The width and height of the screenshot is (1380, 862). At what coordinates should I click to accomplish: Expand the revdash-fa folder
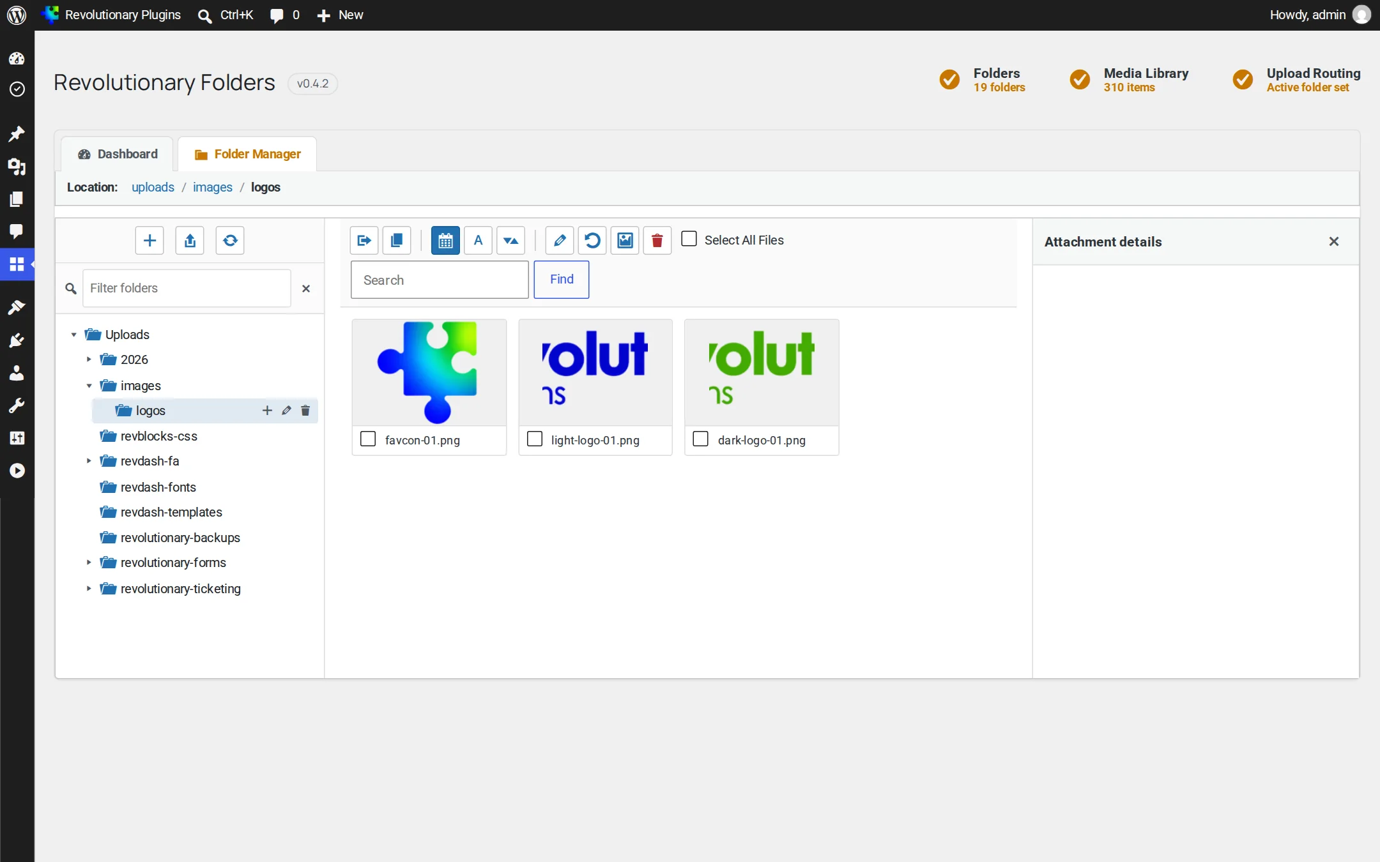[89, 461]
